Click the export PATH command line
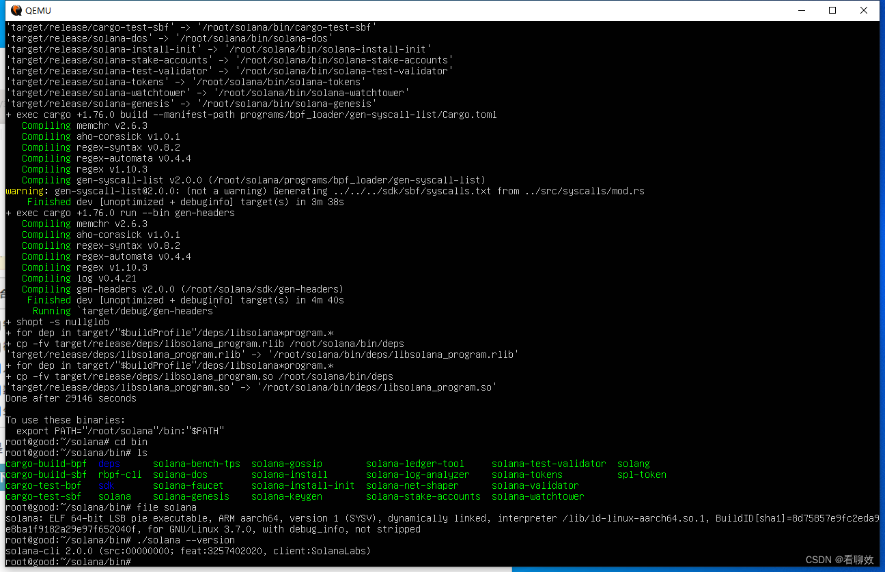Viewport: 885px width, 572px height. click(120, 431)
